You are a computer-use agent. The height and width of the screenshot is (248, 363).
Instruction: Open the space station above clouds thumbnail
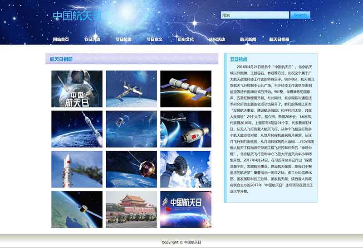pos(131,89)
